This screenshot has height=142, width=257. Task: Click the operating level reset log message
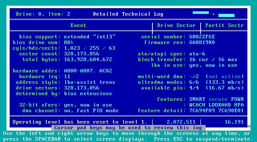pyautogui.click(x=80, y=122)
